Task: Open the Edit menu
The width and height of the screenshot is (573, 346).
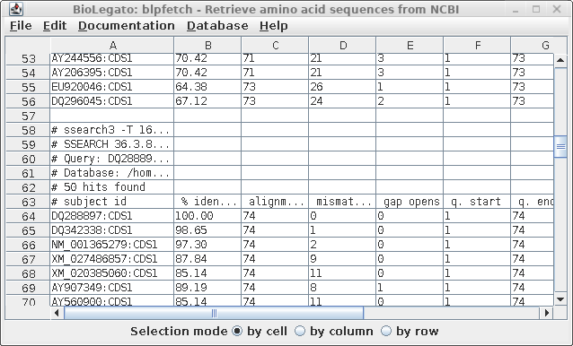Action: [55, 26]
